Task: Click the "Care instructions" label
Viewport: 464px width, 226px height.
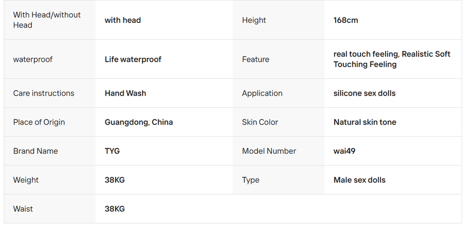Action: click(x=43, y=93)
